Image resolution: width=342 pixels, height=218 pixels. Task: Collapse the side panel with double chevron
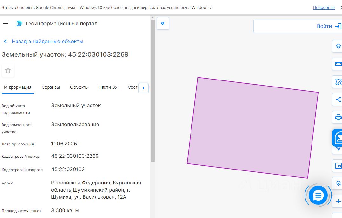[x=163, y=23]
